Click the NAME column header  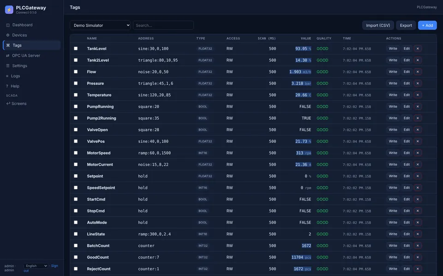point(92,38)
